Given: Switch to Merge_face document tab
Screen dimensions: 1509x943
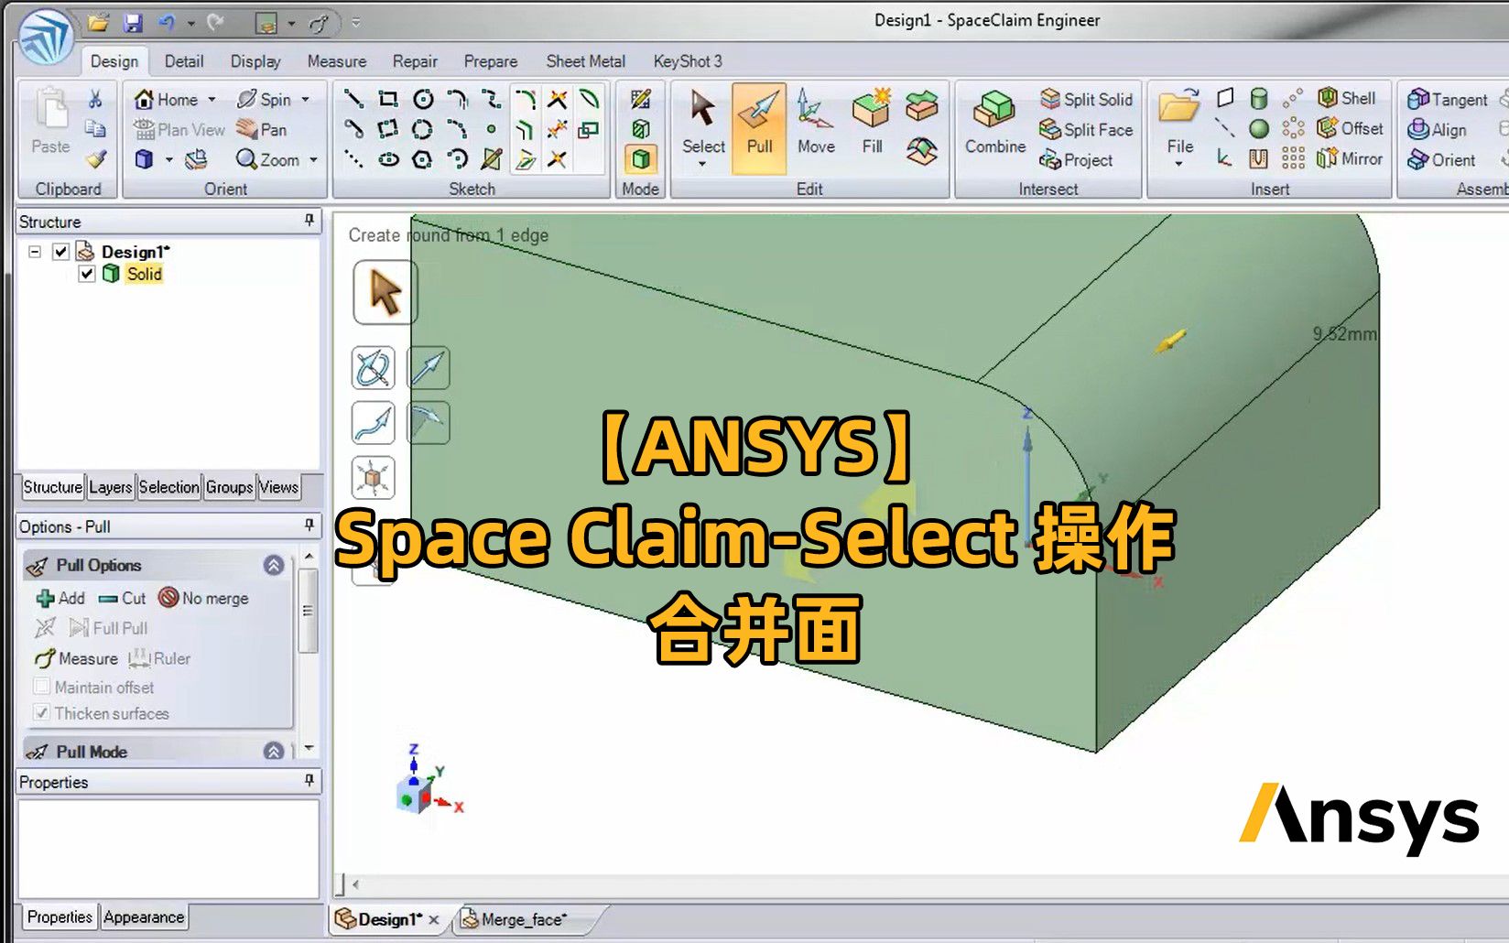Looking at the screenshot, I should tap(524, 919).
